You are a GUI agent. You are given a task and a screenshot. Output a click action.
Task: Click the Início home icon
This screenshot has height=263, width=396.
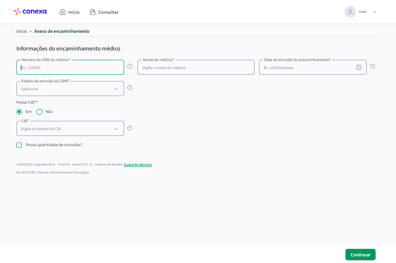tap(63, 12)
